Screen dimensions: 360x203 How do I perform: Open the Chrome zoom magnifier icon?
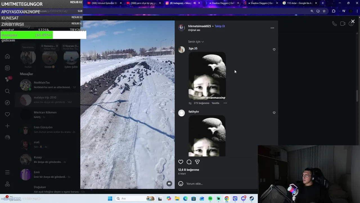pos(312,11)
